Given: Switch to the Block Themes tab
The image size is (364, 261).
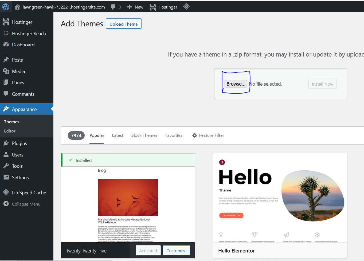Looking at the screenshot, I should pyautogui.click(x=144, y=135).
